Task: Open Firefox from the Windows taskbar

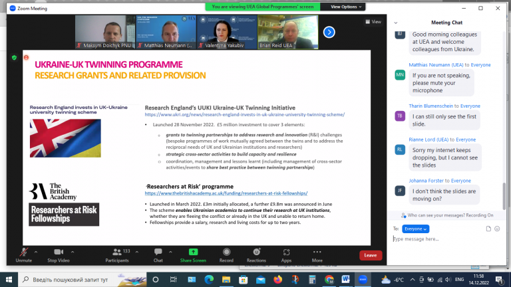Action: click(277, 280)
